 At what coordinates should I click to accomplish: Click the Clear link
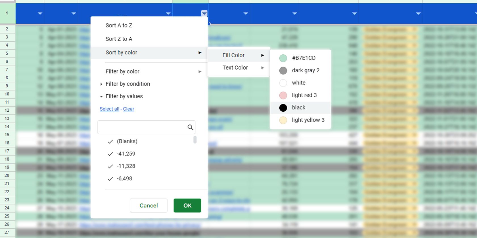coord(128,109)
